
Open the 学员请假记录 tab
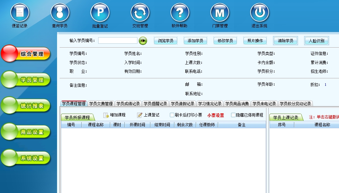pyautogui.click(x=182, y=104)
